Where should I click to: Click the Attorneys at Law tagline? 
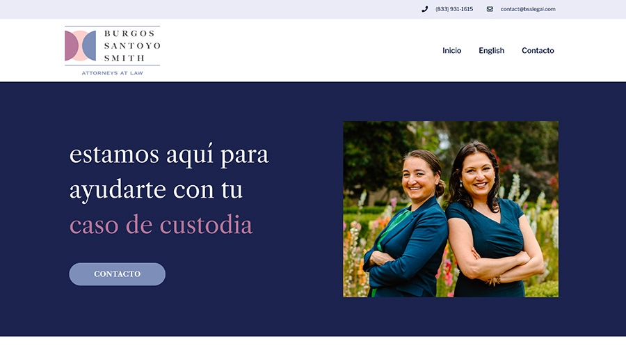(x=112, y=73)
